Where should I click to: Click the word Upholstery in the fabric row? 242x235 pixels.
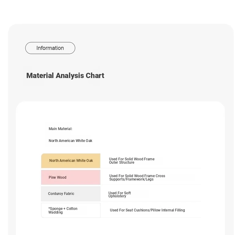point(117,196)
